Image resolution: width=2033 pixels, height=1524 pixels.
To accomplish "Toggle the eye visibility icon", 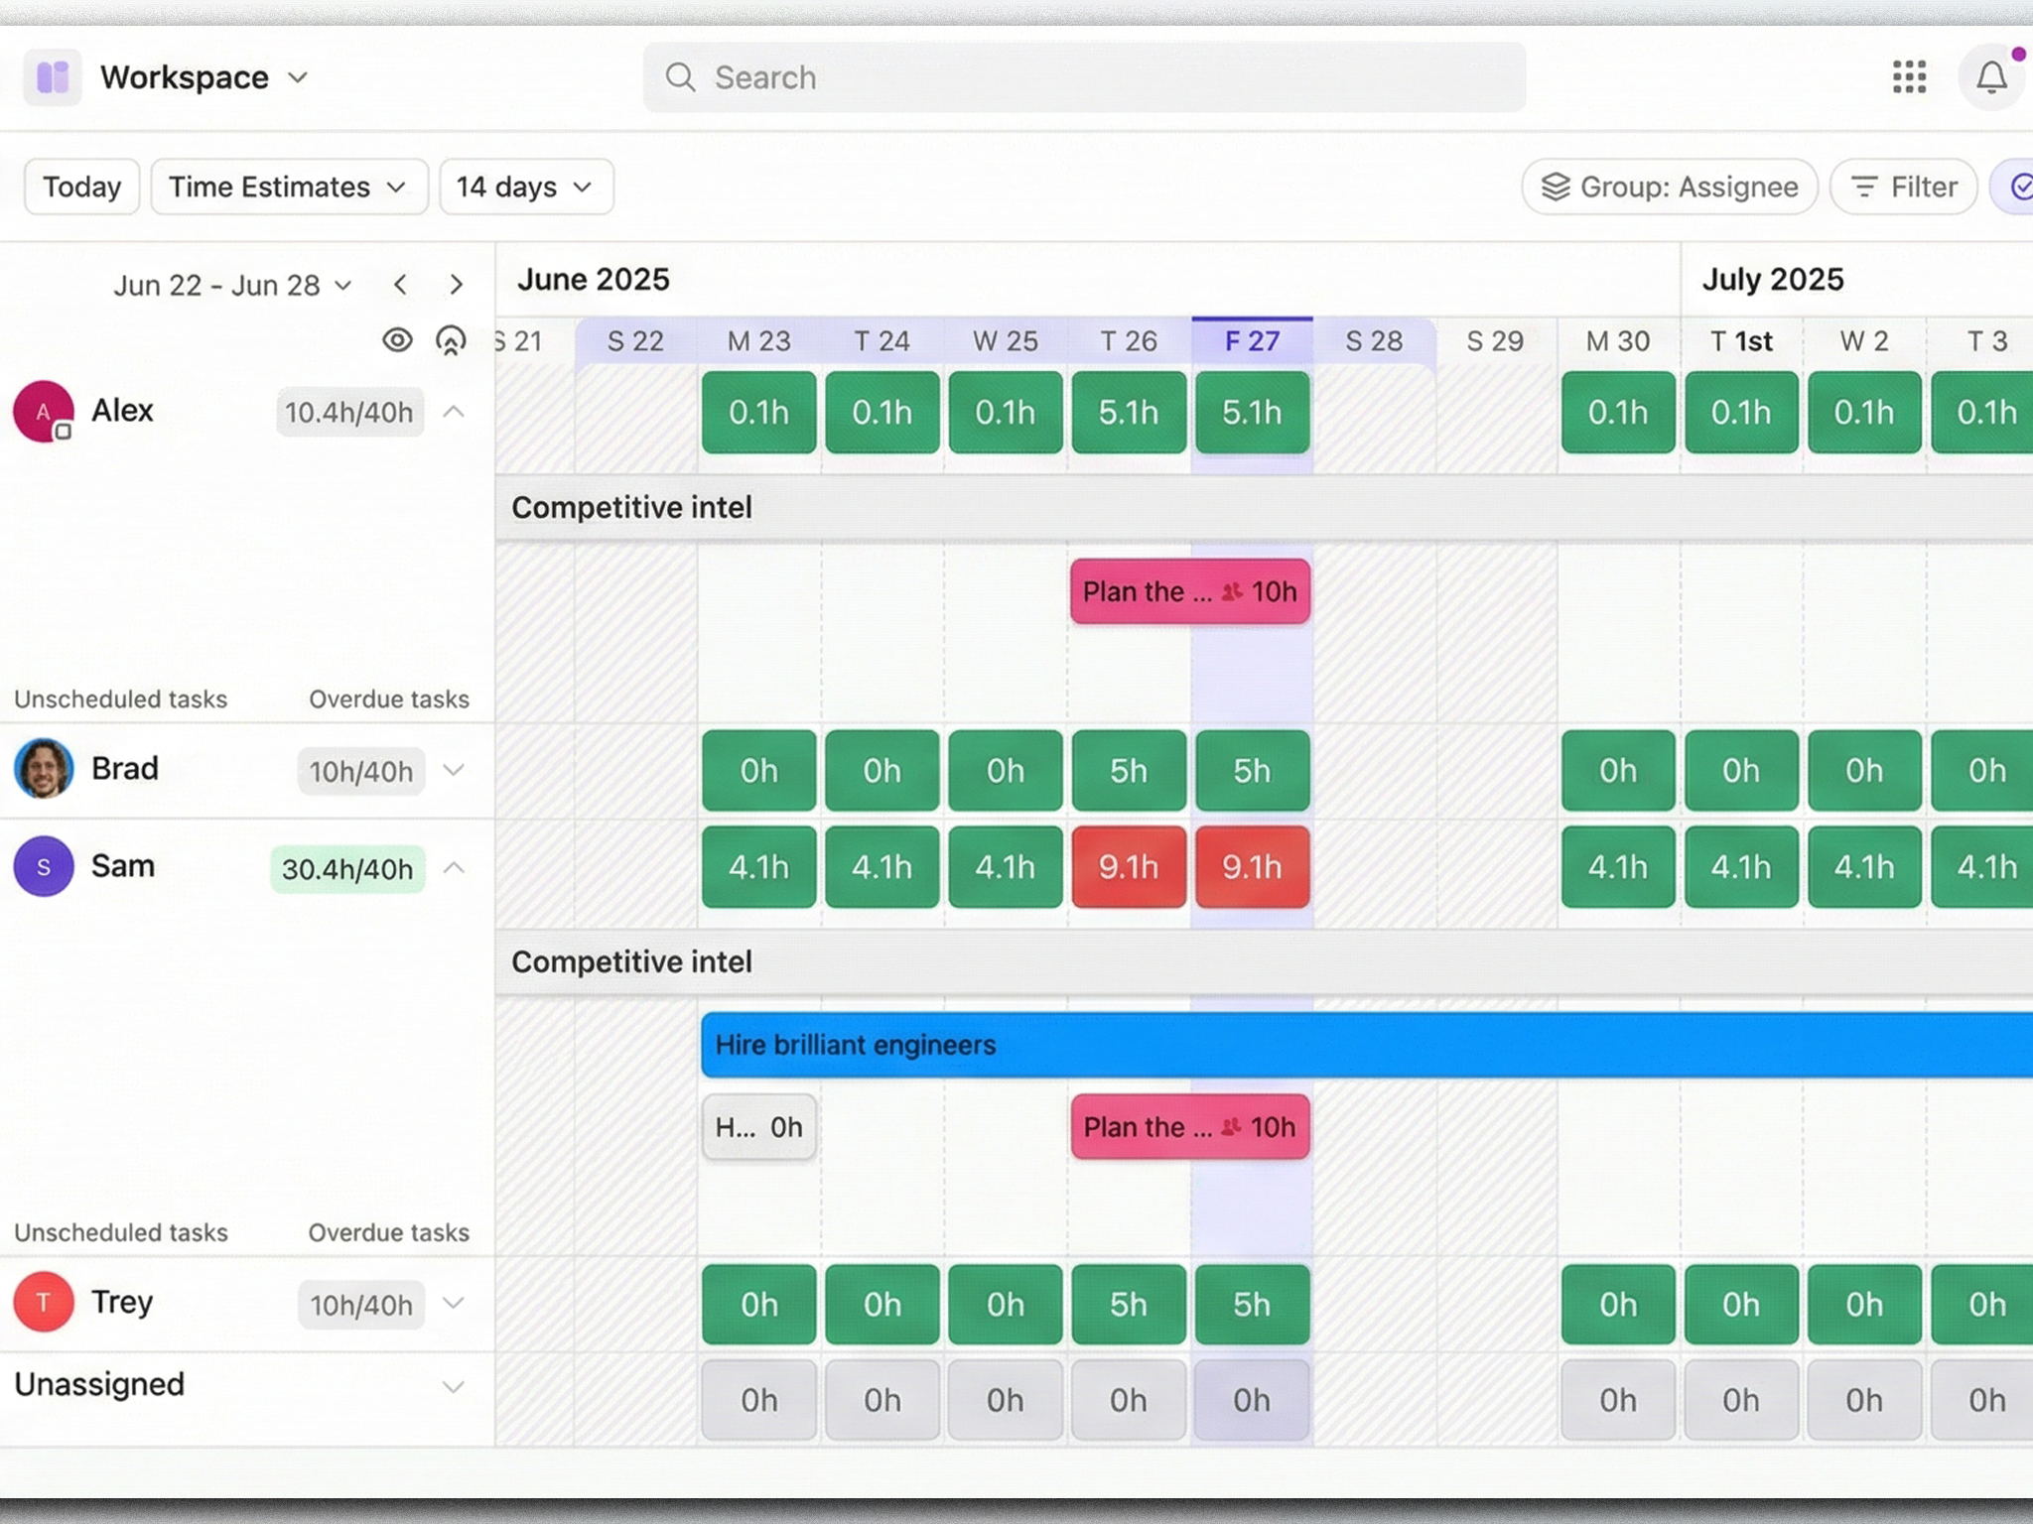I will (x=397, y=340).
